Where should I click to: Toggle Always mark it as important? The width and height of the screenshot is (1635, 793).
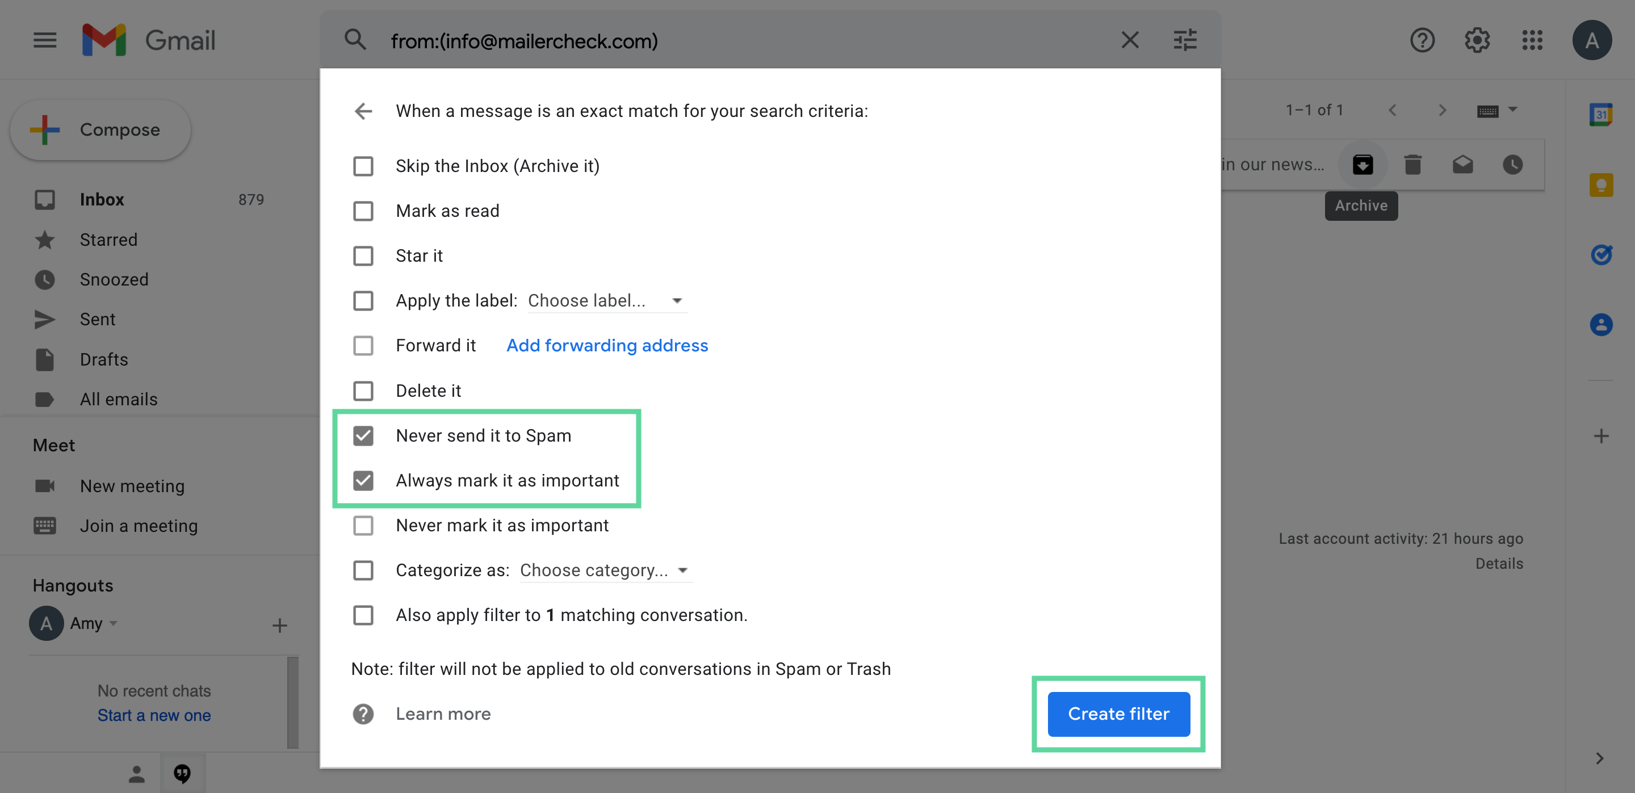(x=363, y=479)
